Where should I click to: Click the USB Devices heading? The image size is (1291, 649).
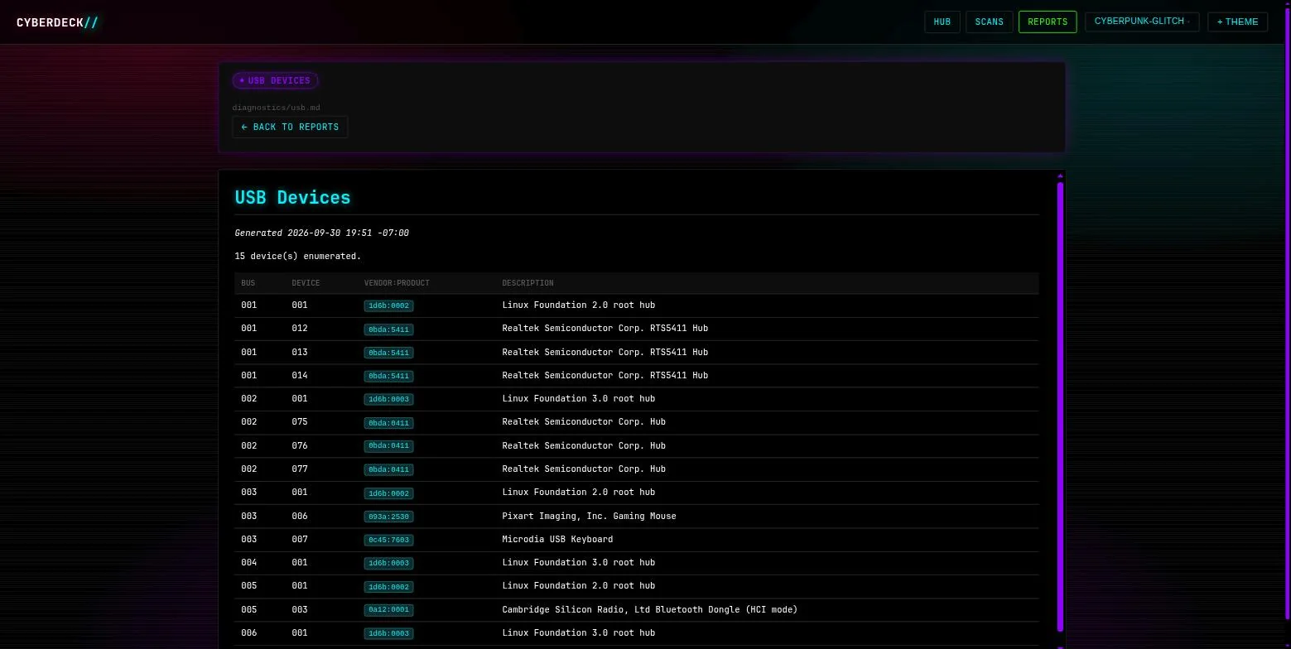pyautogui.click(x=292, y=197)
